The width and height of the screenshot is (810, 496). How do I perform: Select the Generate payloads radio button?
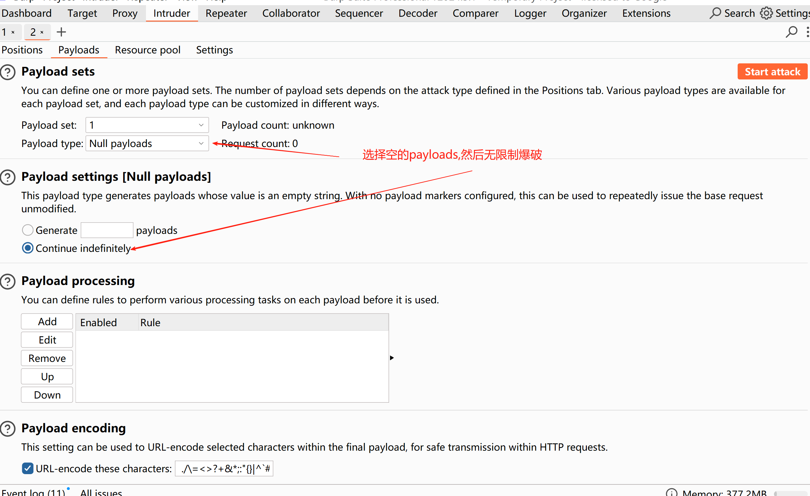pyautogui.click(x=28, y=230)
